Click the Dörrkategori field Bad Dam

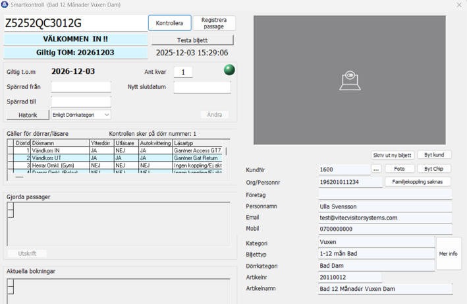(377, 266)
